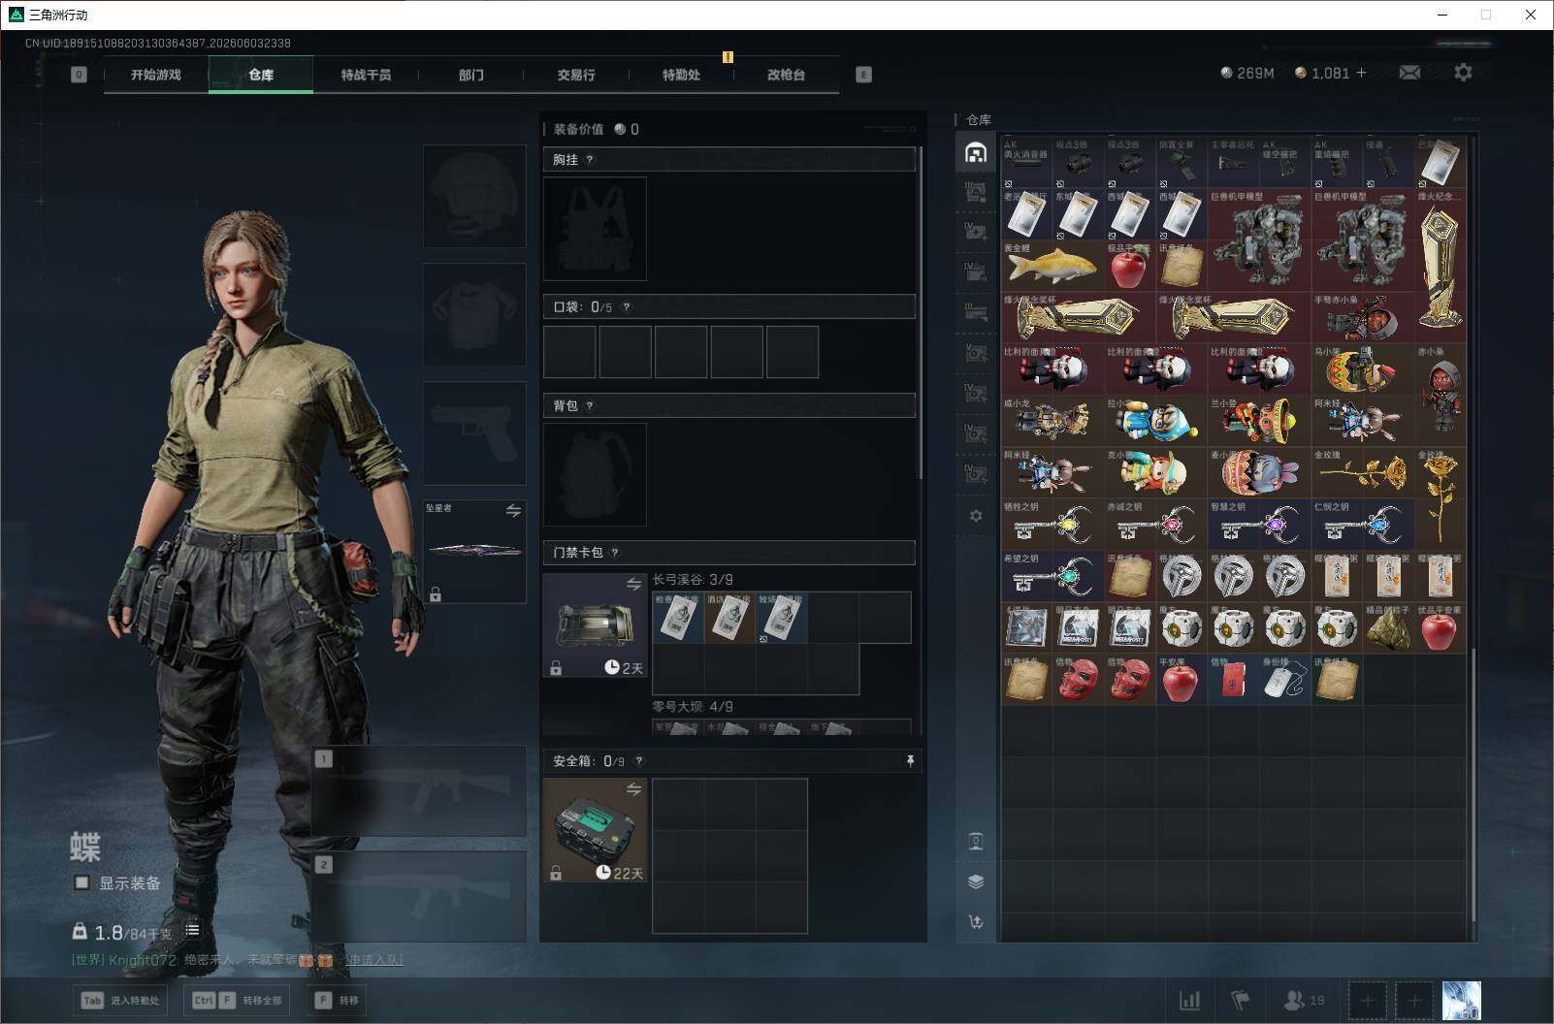Select the 身份牌 dog tag item
The height and width of the screenshot is (1024, 1554).
tap(1284, 681)
